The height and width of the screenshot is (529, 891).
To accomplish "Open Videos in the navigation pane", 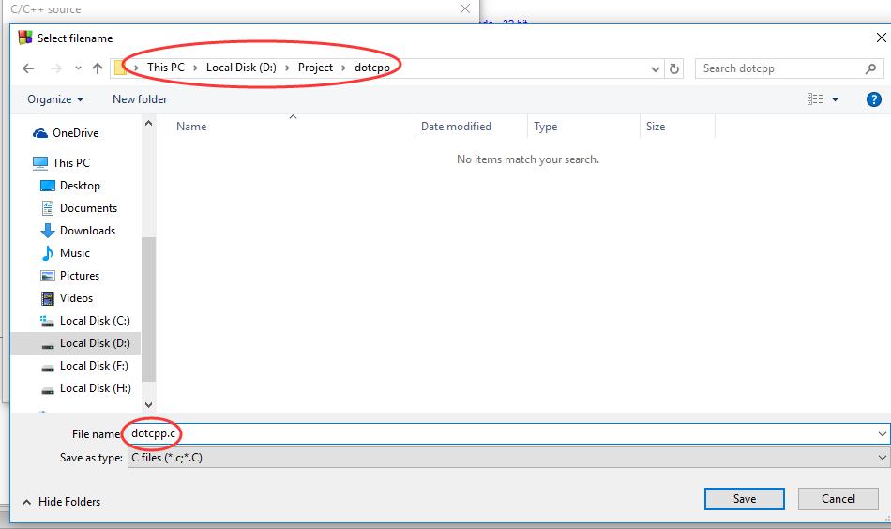I will [76, 298].
